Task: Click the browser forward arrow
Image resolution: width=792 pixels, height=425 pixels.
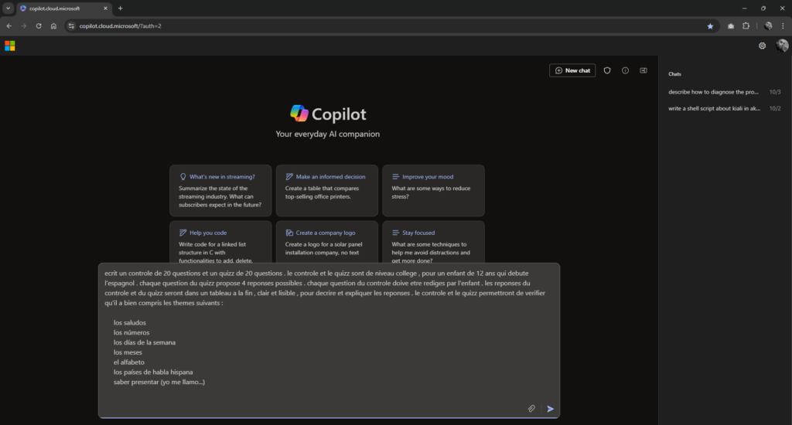Action: [x=24, y=25]
